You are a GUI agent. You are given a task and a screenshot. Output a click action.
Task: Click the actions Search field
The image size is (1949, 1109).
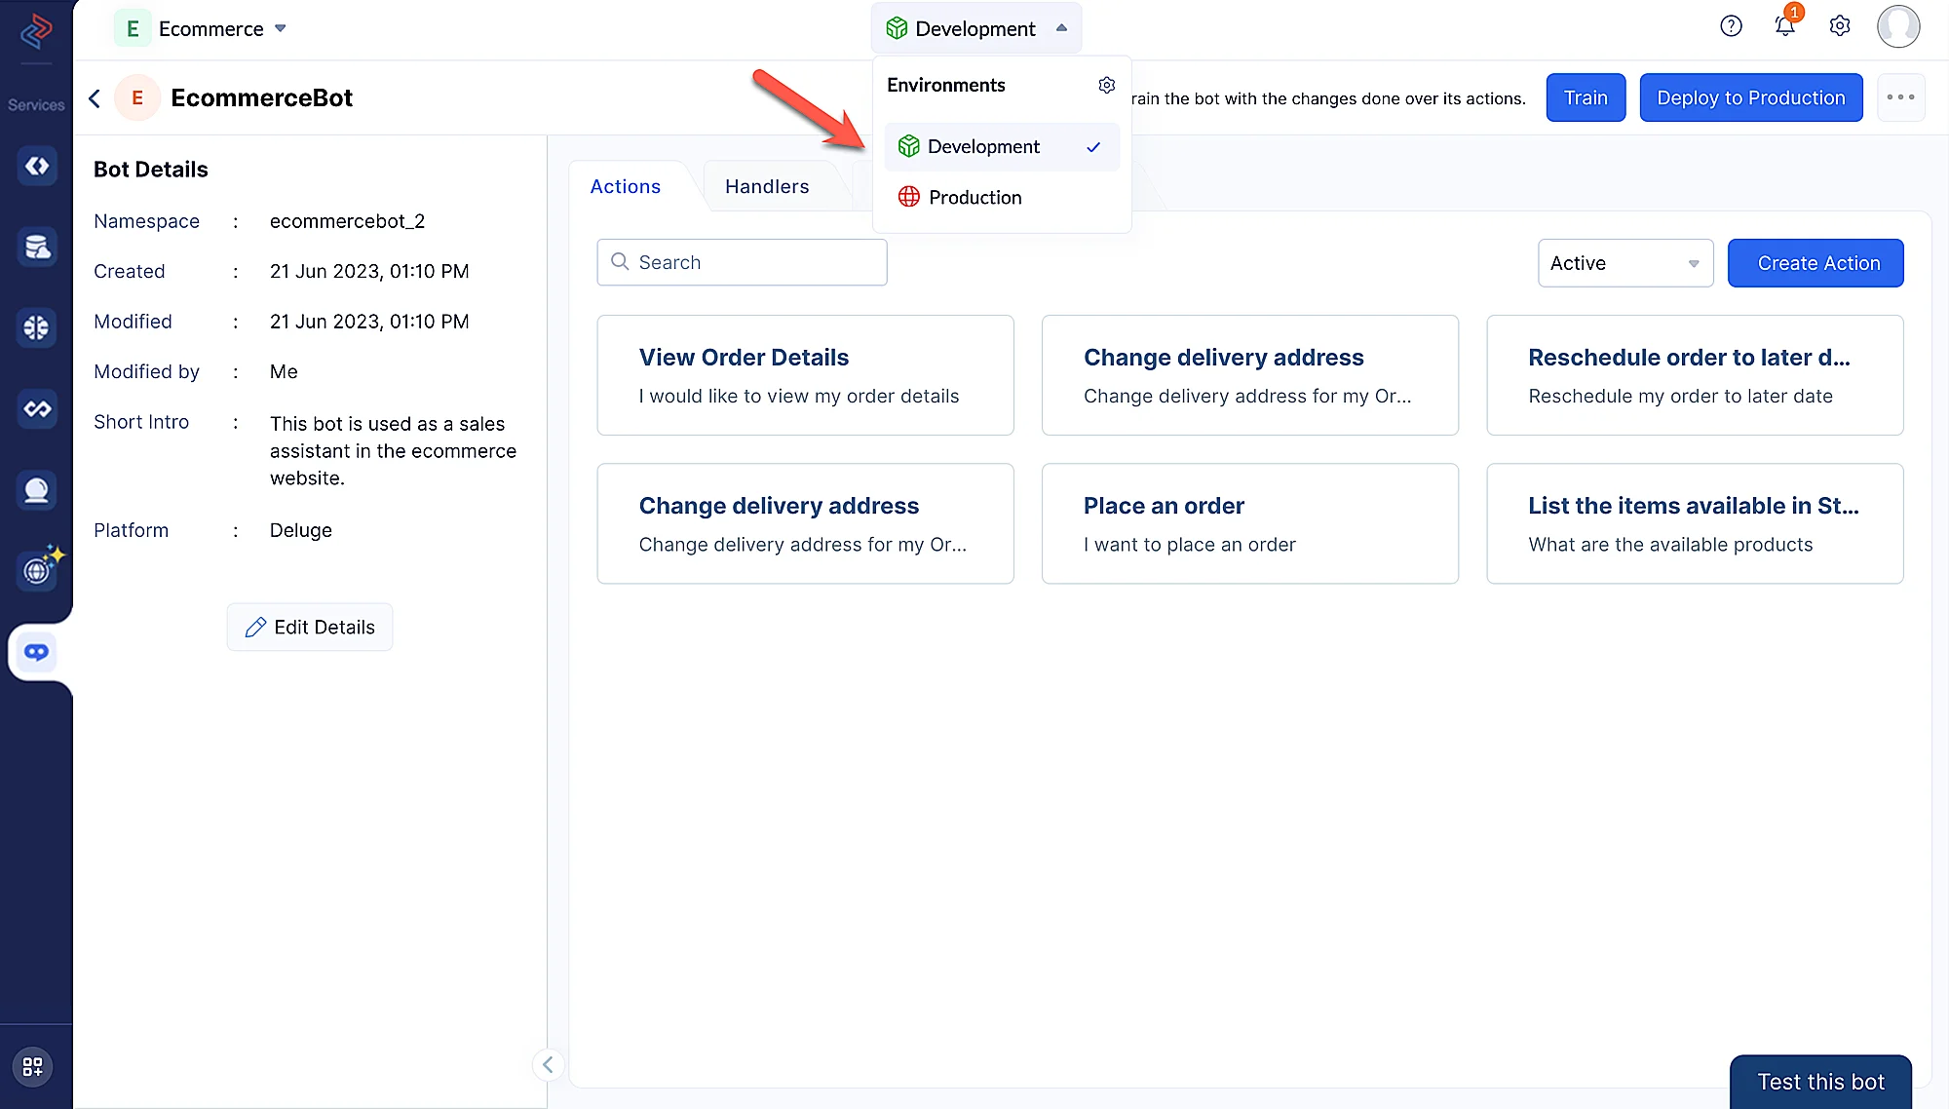point(742,262)
